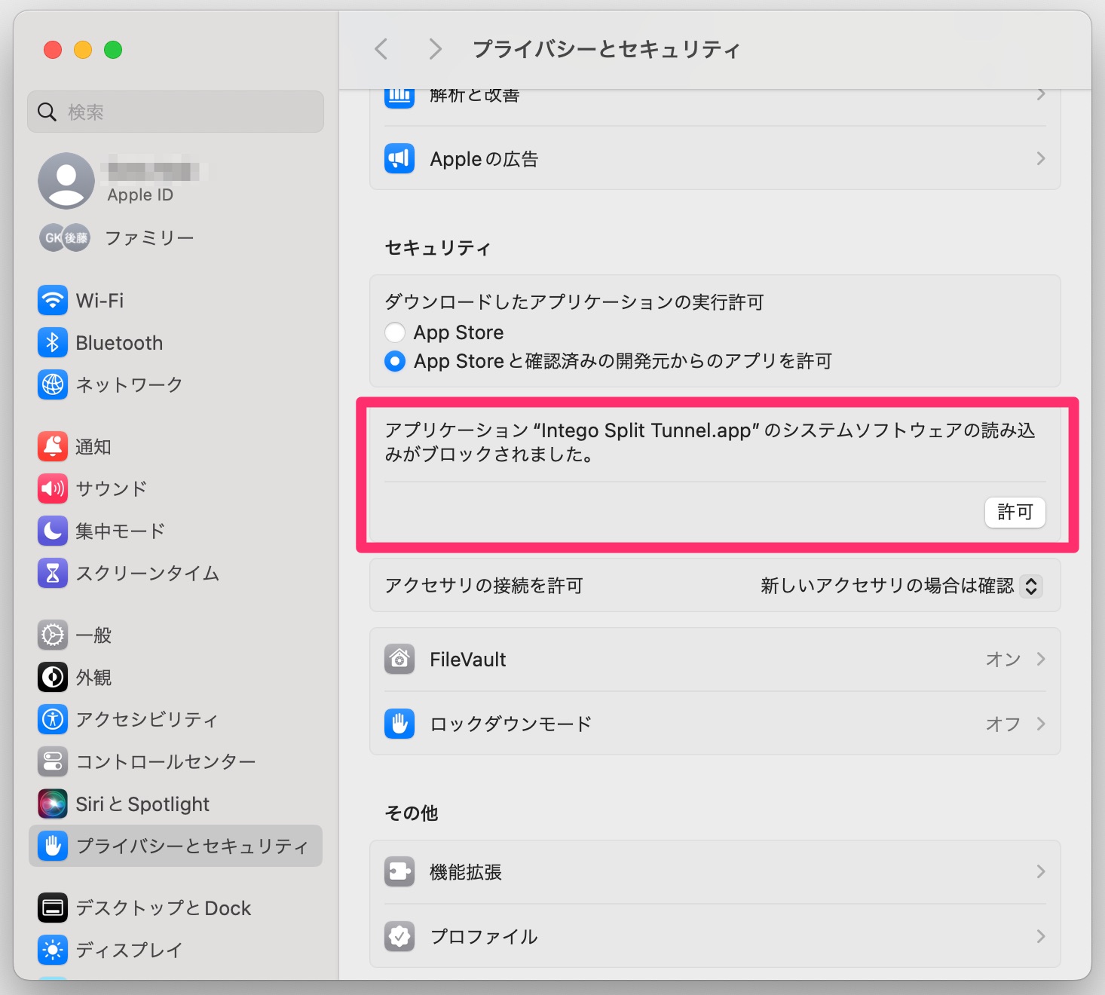Open Wi-Fi settings icon in sidebar
The height and width of the screenshot is (995, 1105).
coord(53,301)
